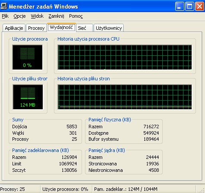Maximize the Task Manager window

tap(189, 6)
